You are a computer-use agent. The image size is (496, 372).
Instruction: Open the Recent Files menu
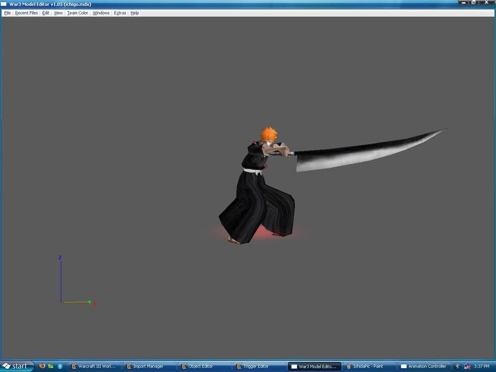pyautogui.click(x=26, y=13)
